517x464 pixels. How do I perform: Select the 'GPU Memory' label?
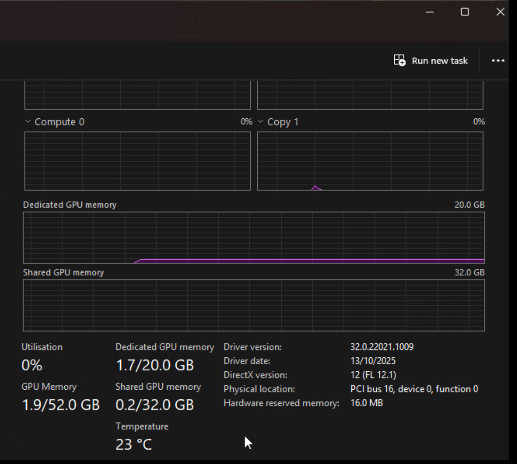click(x=49, y=387)
